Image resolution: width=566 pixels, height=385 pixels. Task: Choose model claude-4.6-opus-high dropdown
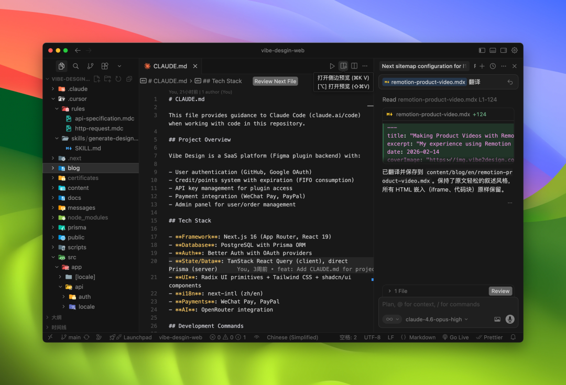click(x=437, y=320)
